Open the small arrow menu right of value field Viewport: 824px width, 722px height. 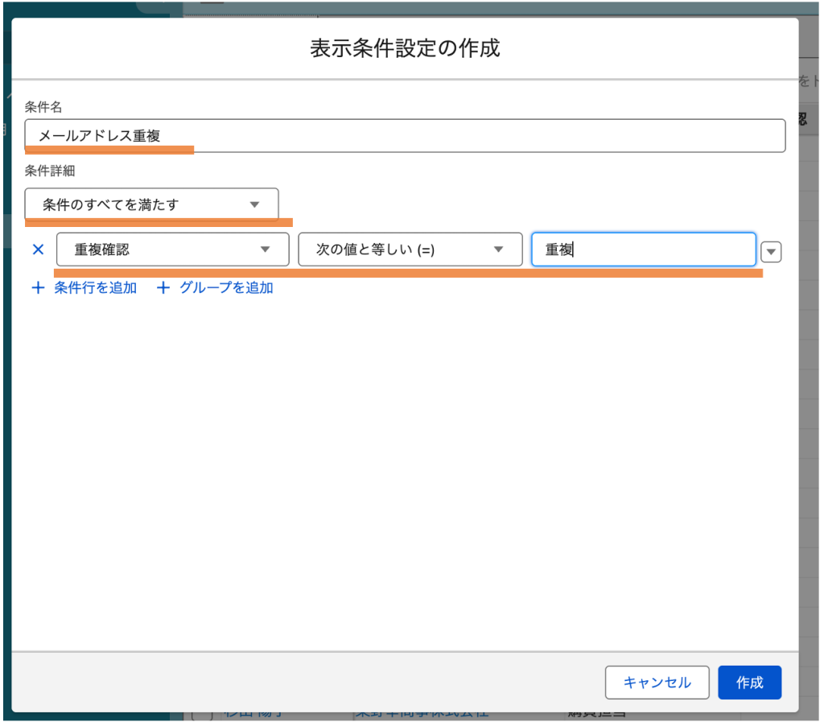[x=771, y=252]
